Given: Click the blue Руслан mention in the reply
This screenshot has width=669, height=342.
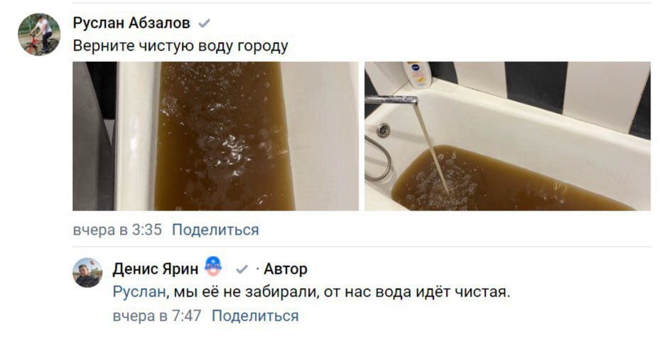Looking at the screenshot, I should [138, 292].
